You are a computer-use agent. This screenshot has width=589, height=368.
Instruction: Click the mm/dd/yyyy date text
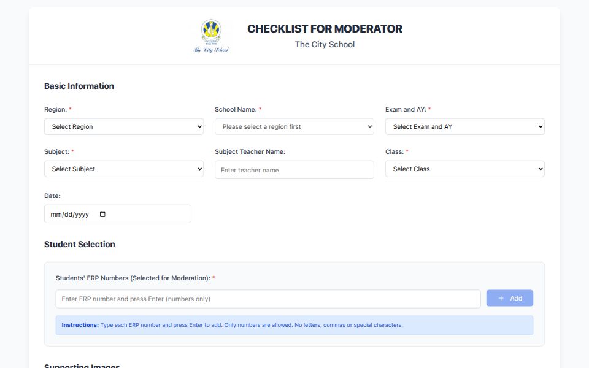click(70, 215)
